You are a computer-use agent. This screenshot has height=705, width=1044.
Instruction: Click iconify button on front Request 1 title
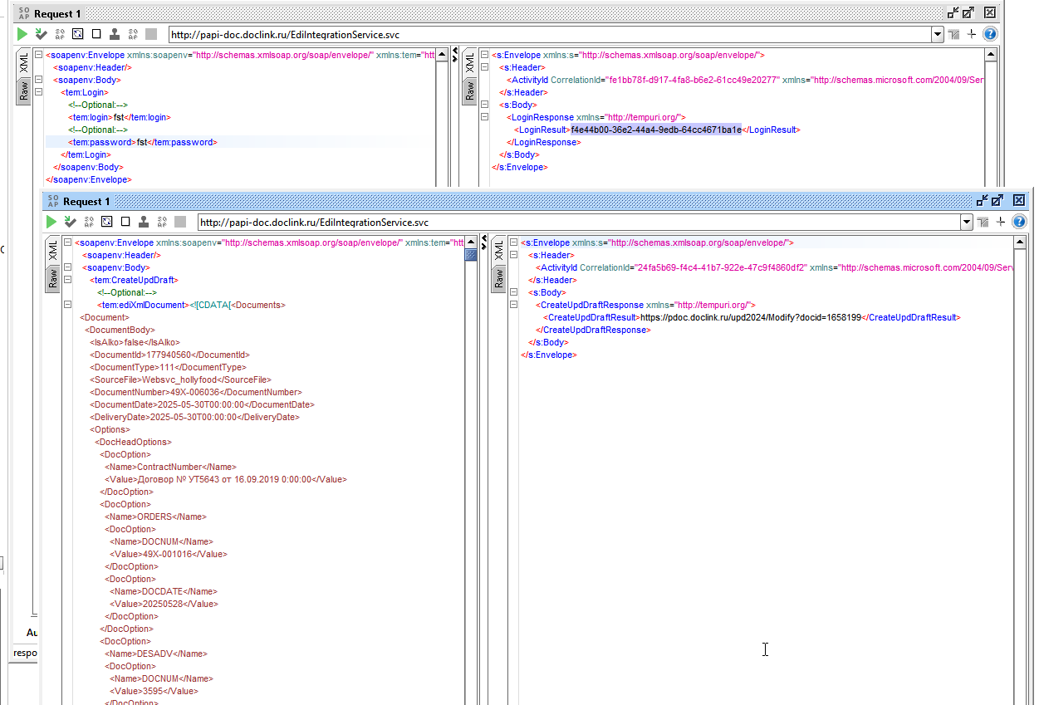(x=983, y=200)
